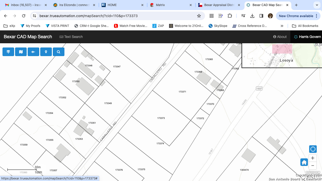Screen dimensions: 322x181
Task: Collapse the overview map arrow toggle
Action: [316, 45]
